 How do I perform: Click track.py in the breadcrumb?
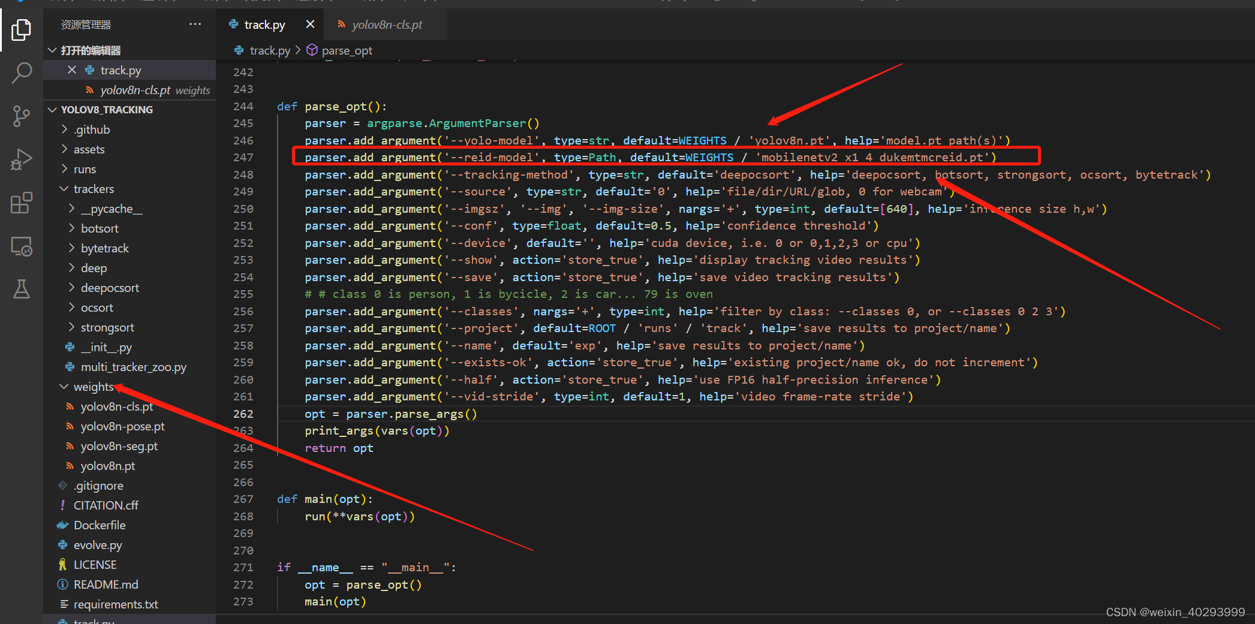[269, 50]
